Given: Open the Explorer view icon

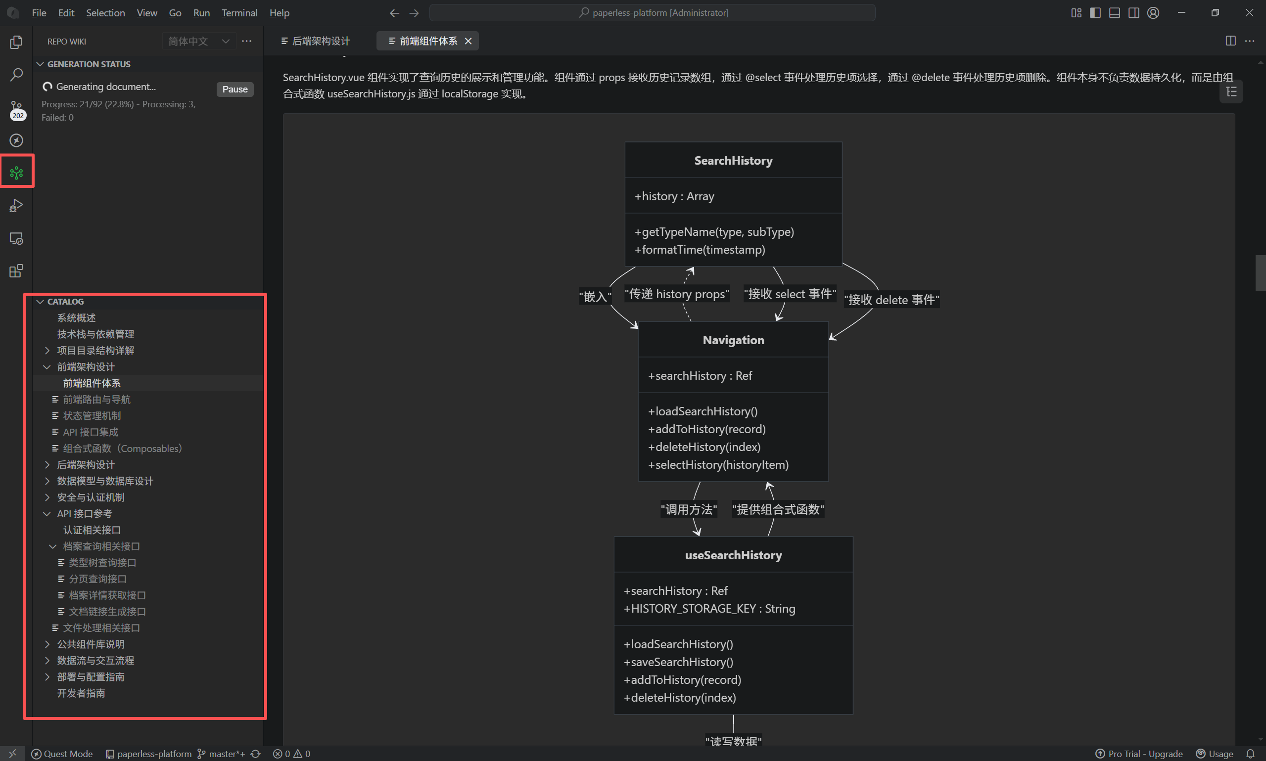Looking at the screenshot, I should coord(16,42).
